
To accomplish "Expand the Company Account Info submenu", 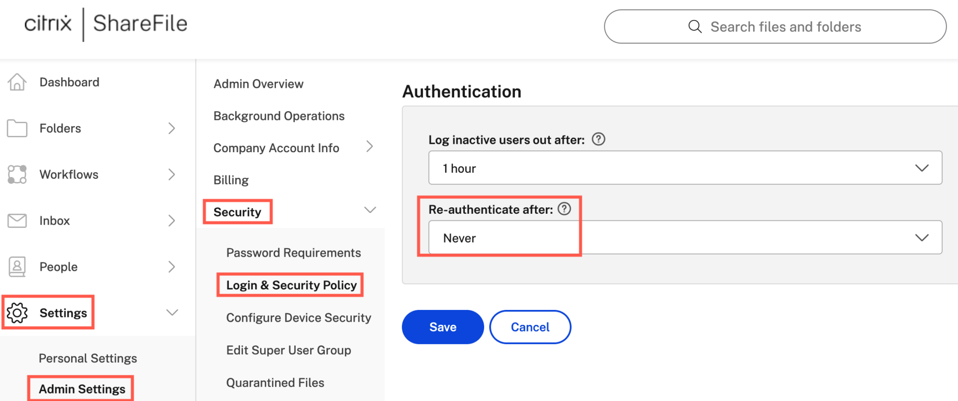I will (x=370, y=147).
